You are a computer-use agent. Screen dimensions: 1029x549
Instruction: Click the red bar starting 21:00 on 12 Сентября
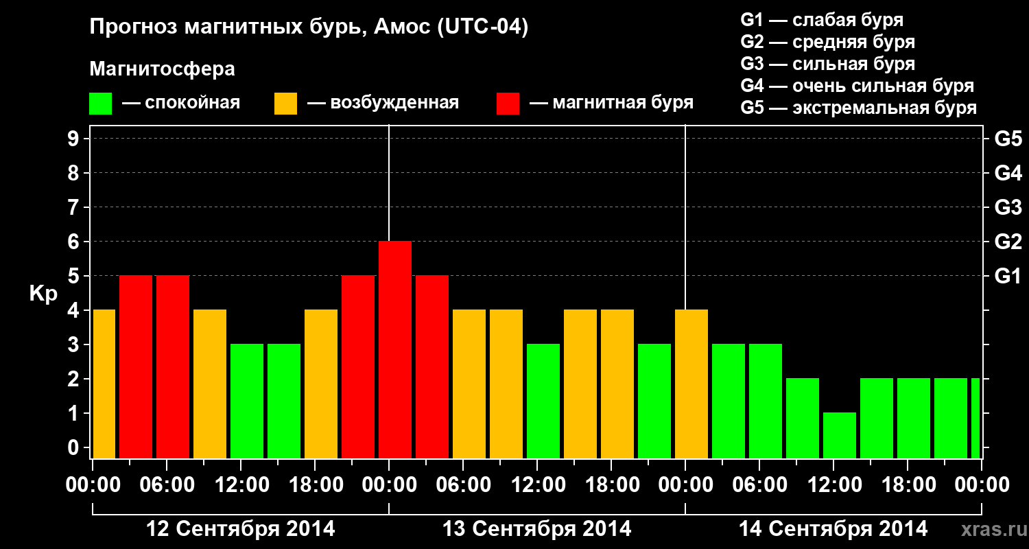point(358,367)
